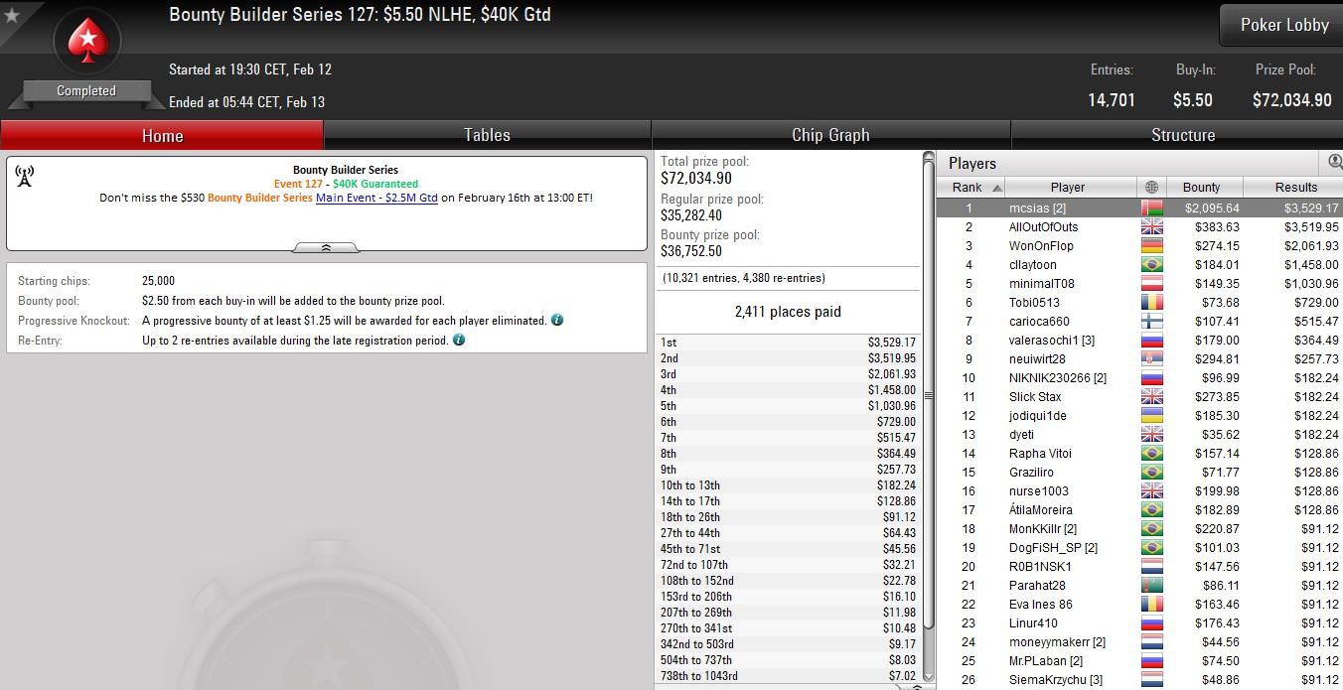Open Main Event - $2.5M Gtd link

pos(376,198)
